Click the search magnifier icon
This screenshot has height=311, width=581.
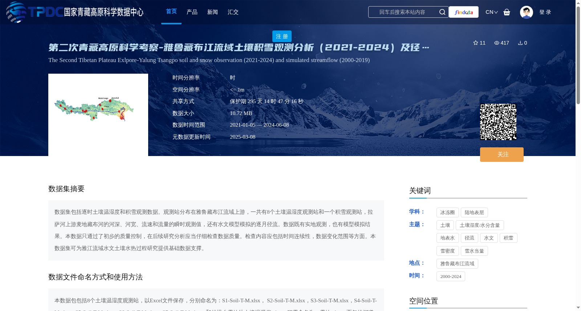tap(442, 12)
